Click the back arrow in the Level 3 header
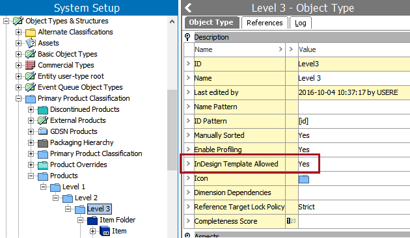 (x=188, y=8)
